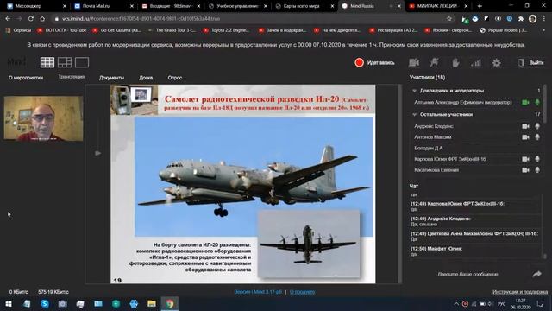Click the chat message input field

tap(467, 274)
